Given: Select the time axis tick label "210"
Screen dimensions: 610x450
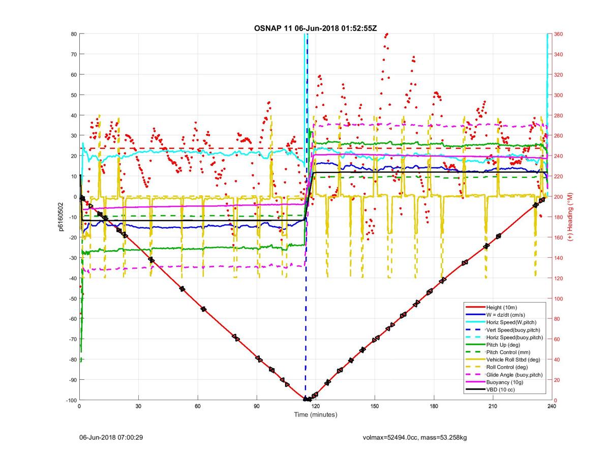Looking at the screenshot, I should click(x=493, y=406).
